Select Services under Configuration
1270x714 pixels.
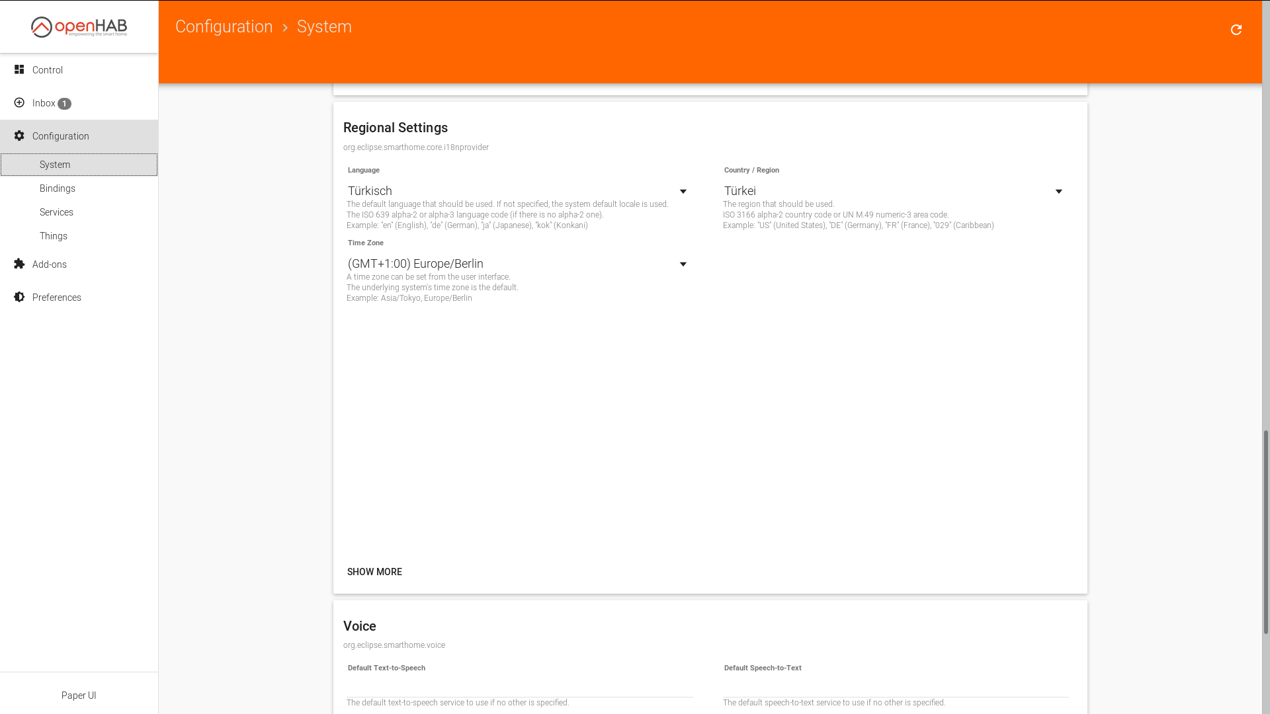click(x=56, y=212)
